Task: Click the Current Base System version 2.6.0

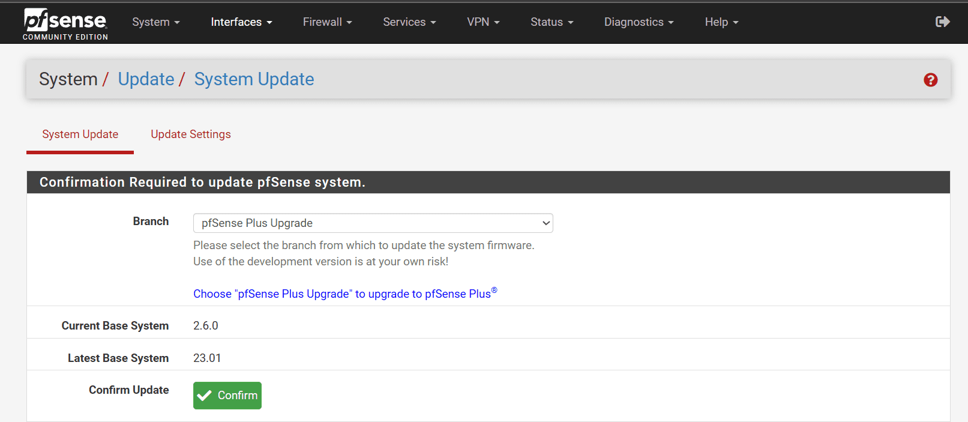Action: [x=206, y=326]
